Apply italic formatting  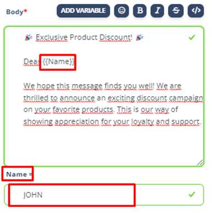coord(157,10)
